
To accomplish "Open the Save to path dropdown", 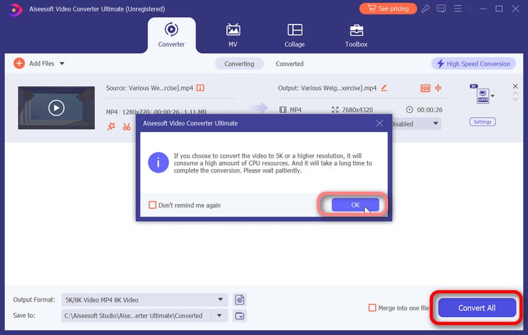I will point(219,316).
